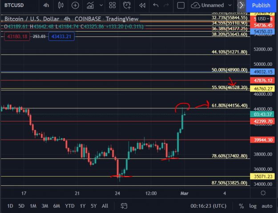Open the USD currency dropdown
278x213 pixels.
[x=263, y=19]
